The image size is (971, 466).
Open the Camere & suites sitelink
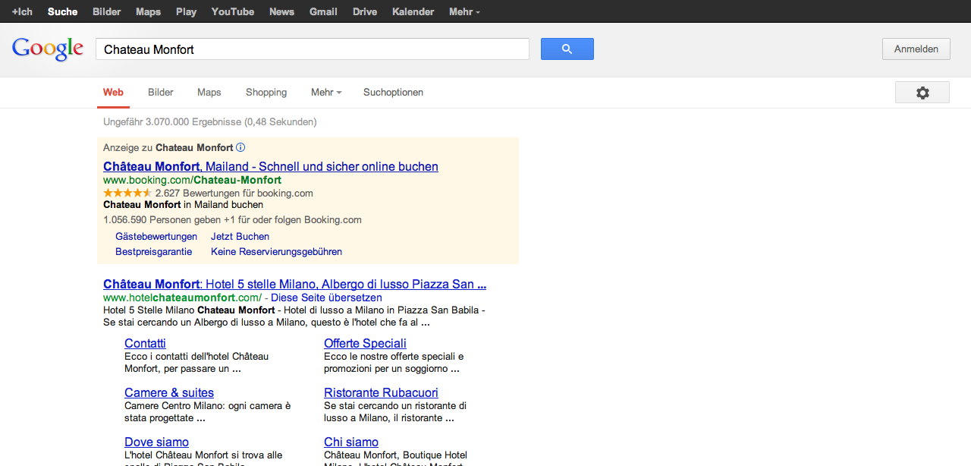(x=169, y=392)
